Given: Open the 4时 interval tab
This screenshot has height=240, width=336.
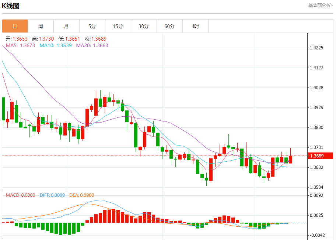Looking at the screenshot, I should point(195,26).
